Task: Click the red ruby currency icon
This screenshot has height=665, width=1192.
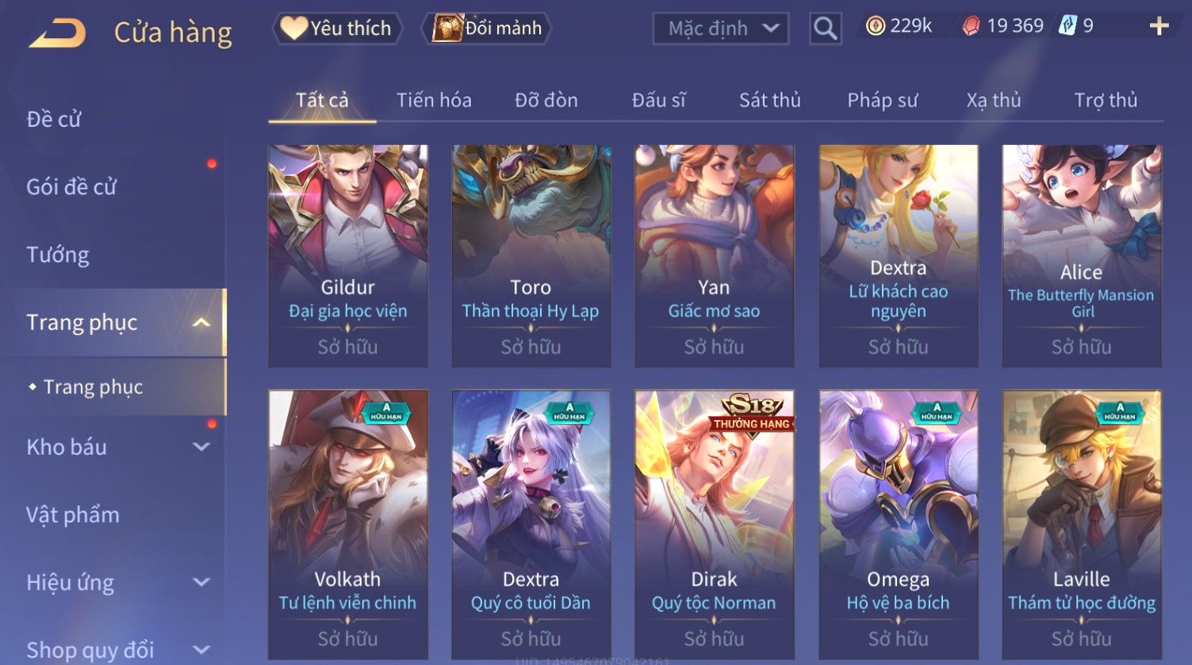Action: [971, 26]
